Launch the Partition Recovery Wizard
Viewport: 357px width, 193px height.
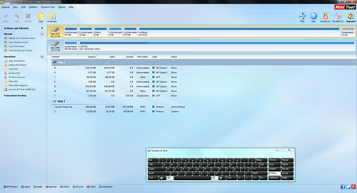click(x=20, y=50)
